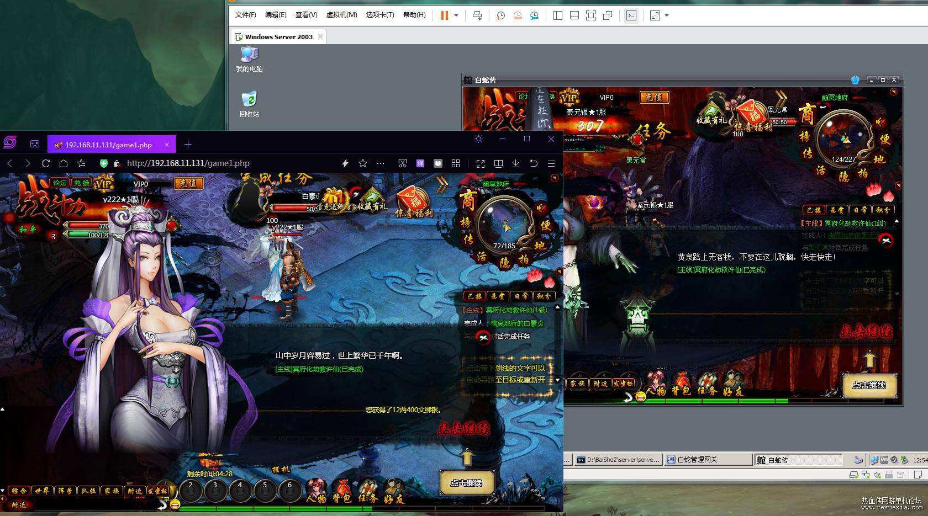This screenshot has height=516, width=928.
Task: Toggle VMware thumbnail bar view icon
Action: [574, 15]
